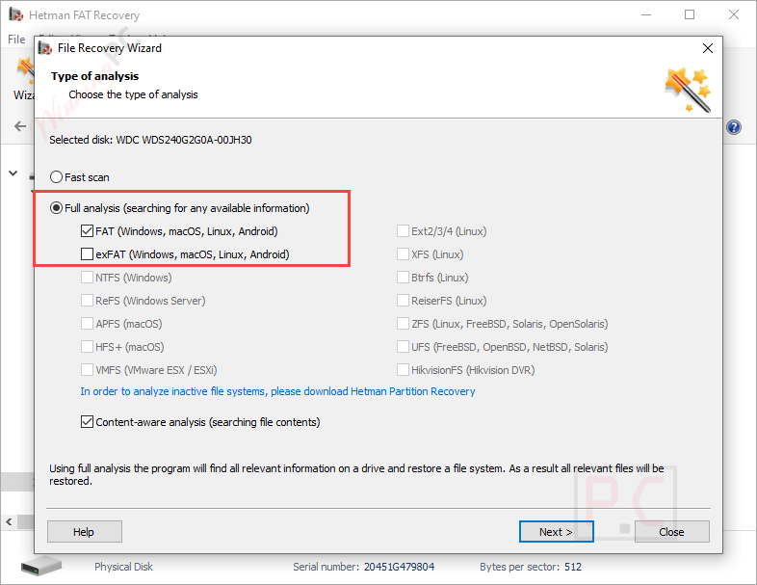Click the left scroll arrow in main window

click(9, 521)
